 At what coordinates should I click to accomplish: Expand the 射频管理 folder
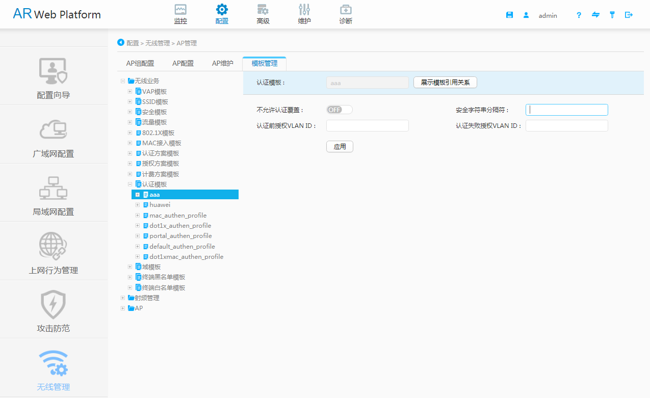123,298
